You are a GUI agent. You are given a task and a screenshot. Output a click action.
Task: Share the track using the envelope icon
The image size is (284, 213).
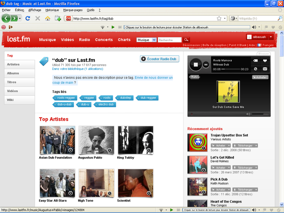265,69
